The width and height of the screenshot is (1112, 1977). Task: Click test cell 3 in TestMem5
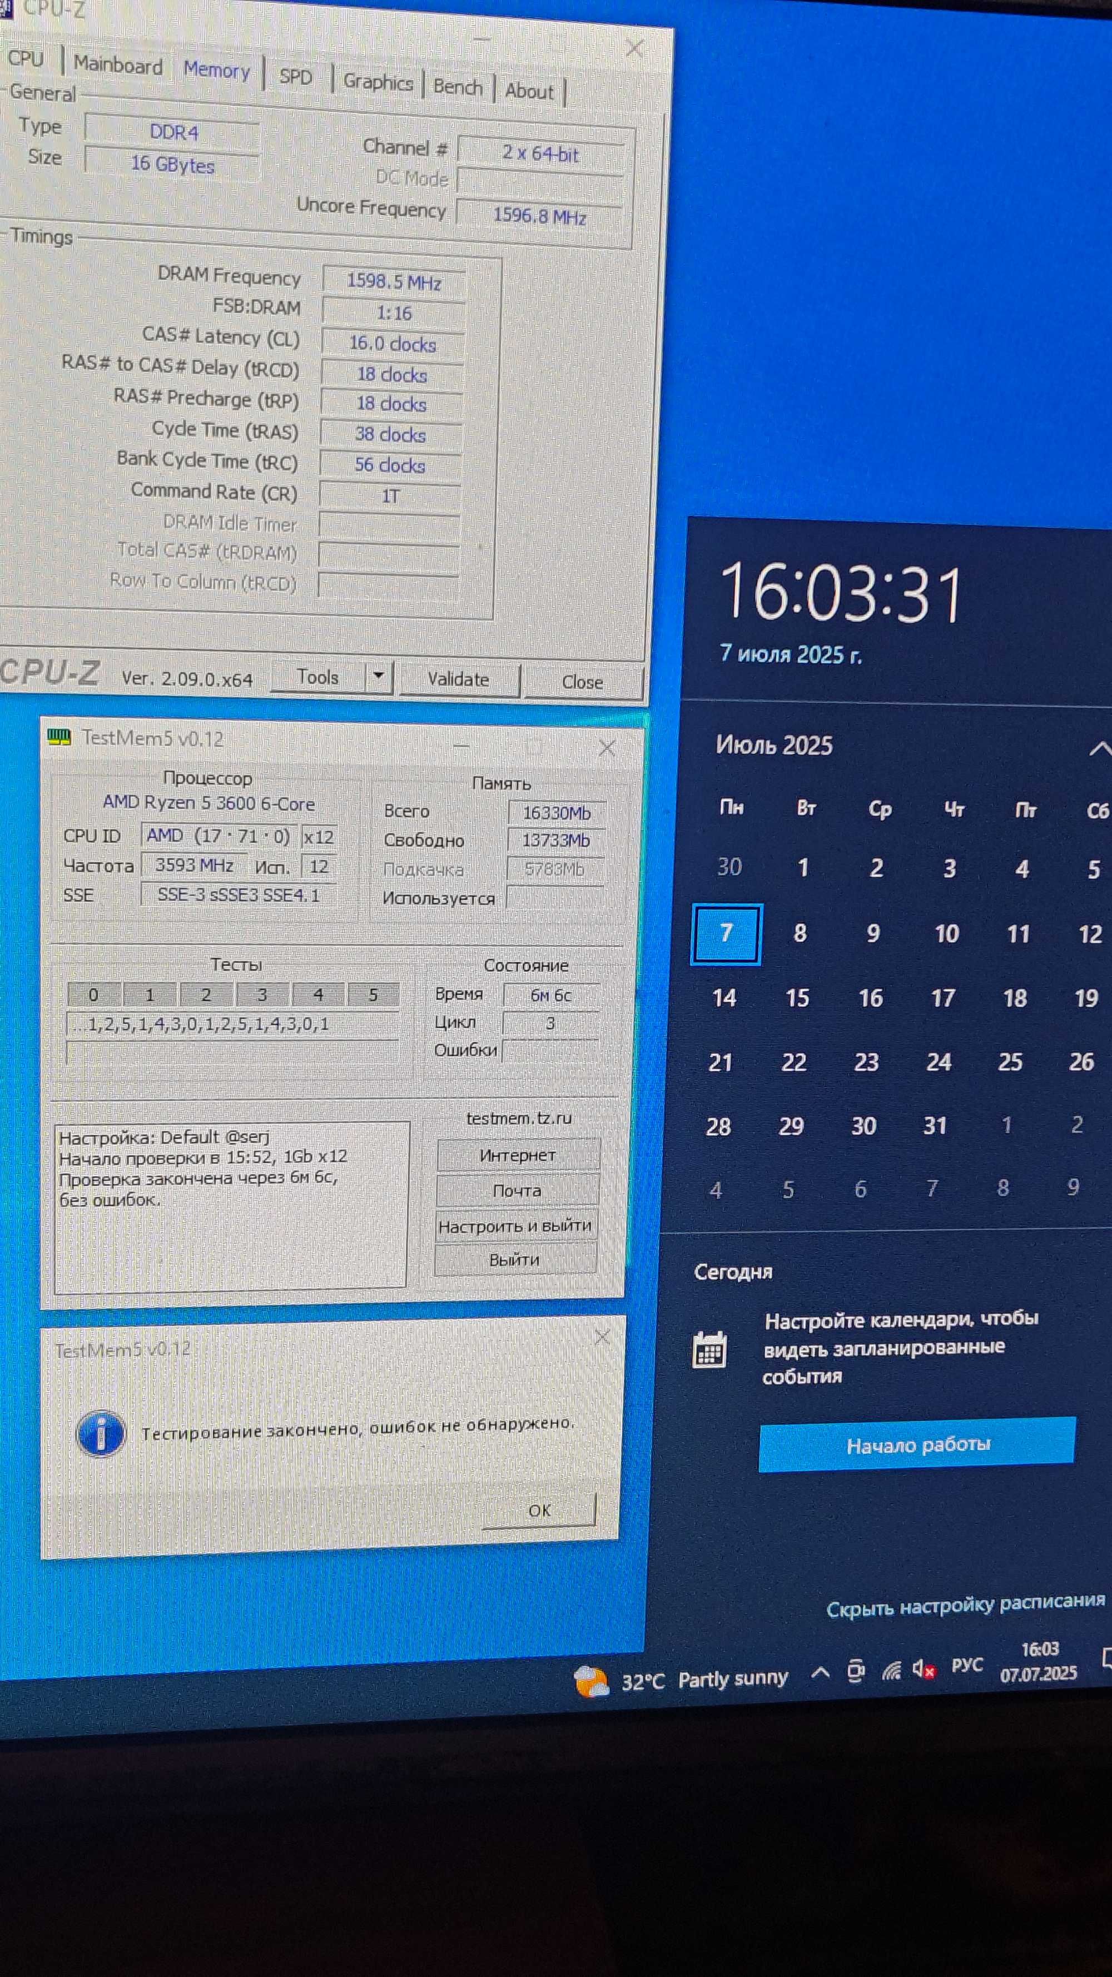pyautogui.click(x=262, y=995)
